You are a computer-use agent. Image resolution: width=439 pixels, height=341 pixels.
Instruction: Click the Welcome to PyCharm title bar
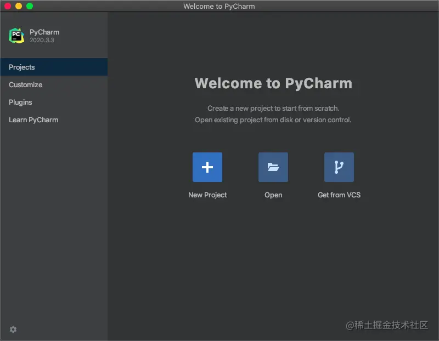(x=219, y=6)
